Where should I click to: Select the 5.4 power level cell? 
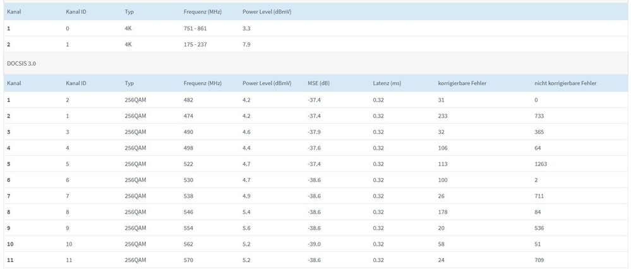[x=247, y=212]
